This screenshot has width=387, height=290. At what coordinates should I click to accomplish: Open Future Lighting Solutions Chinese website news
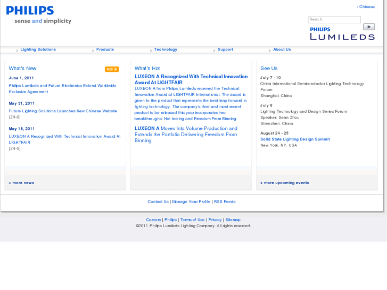(63, 111)
